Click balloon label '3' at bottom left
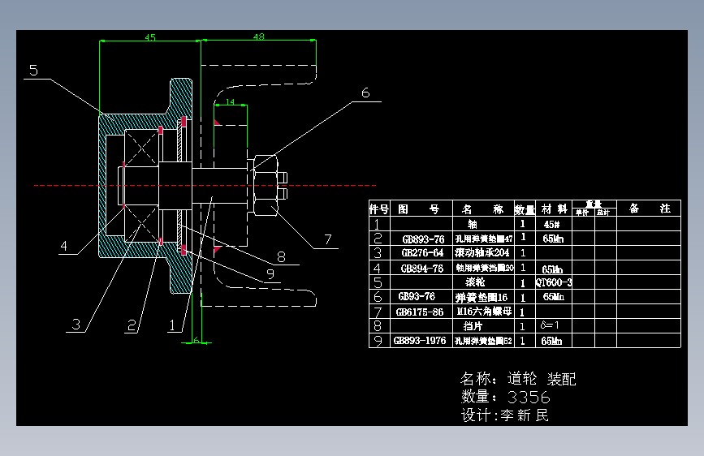The image size is (704, 456). coord(76,324)
